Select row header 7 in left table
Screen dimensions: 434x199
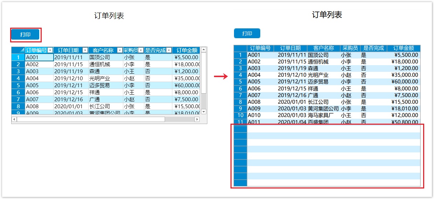coord(18,99)
